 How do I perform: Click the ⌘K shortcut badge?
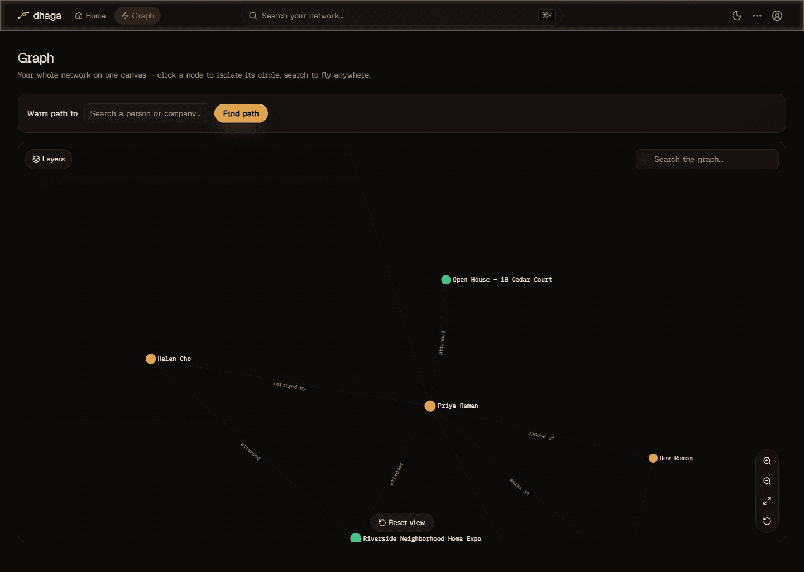[547, 16]
